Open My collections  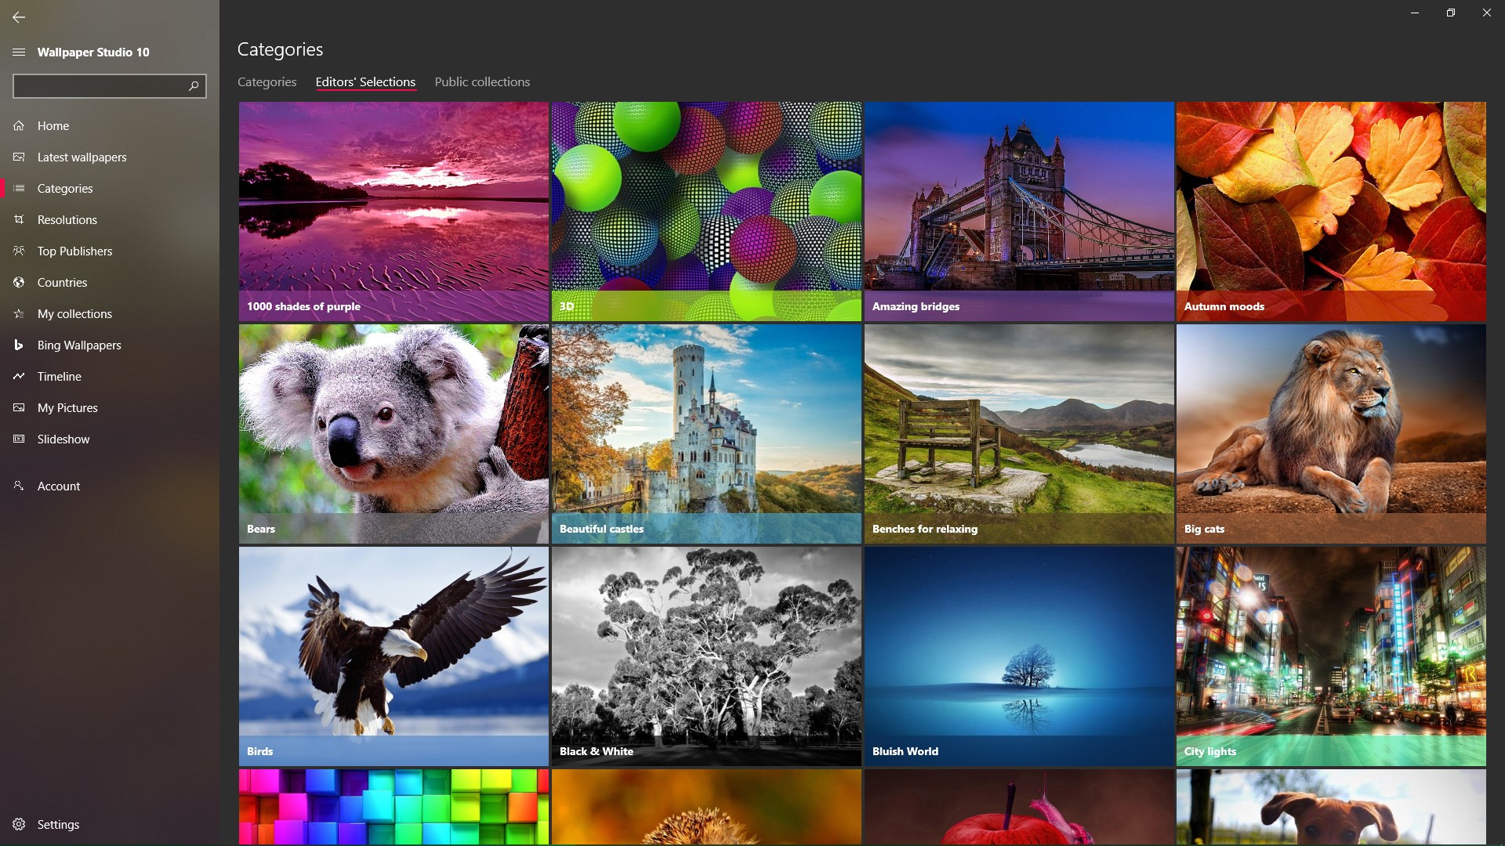tap(74, 313)
